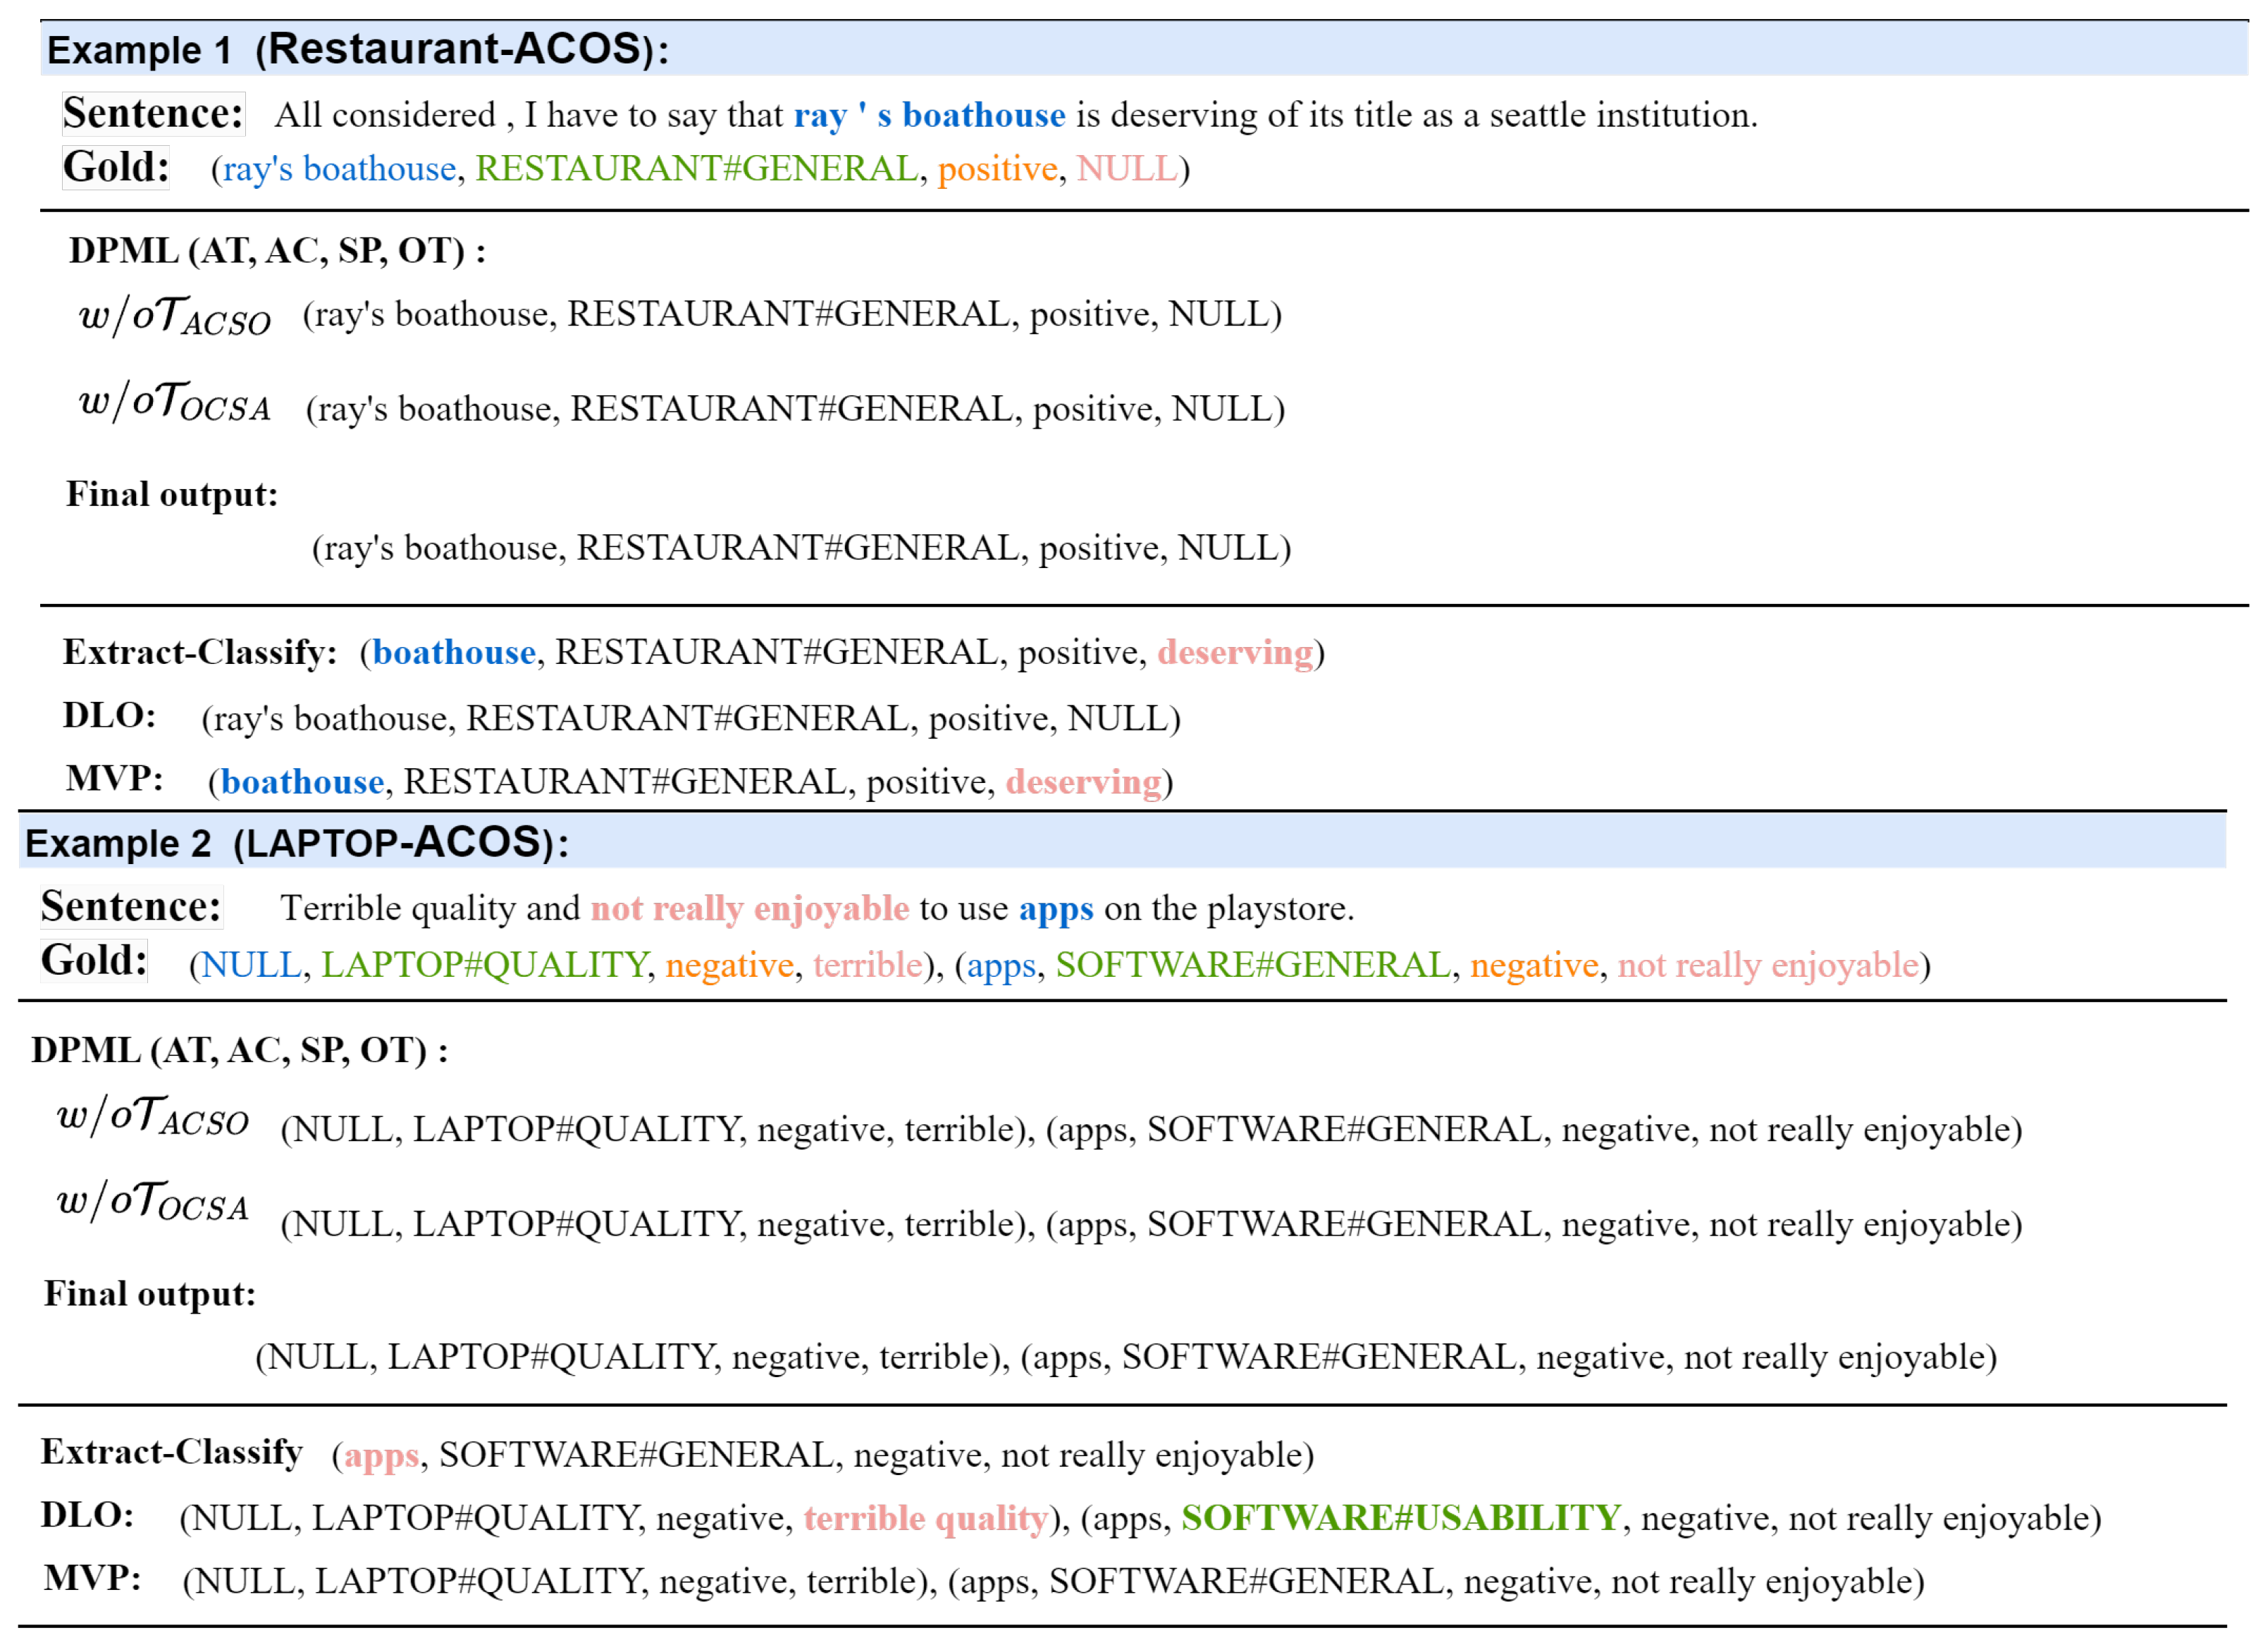Screen dimensions: 2258x1652
Task: Click the 'w/oT ACSO' label in Example 2
Action: pos(153,1116)
